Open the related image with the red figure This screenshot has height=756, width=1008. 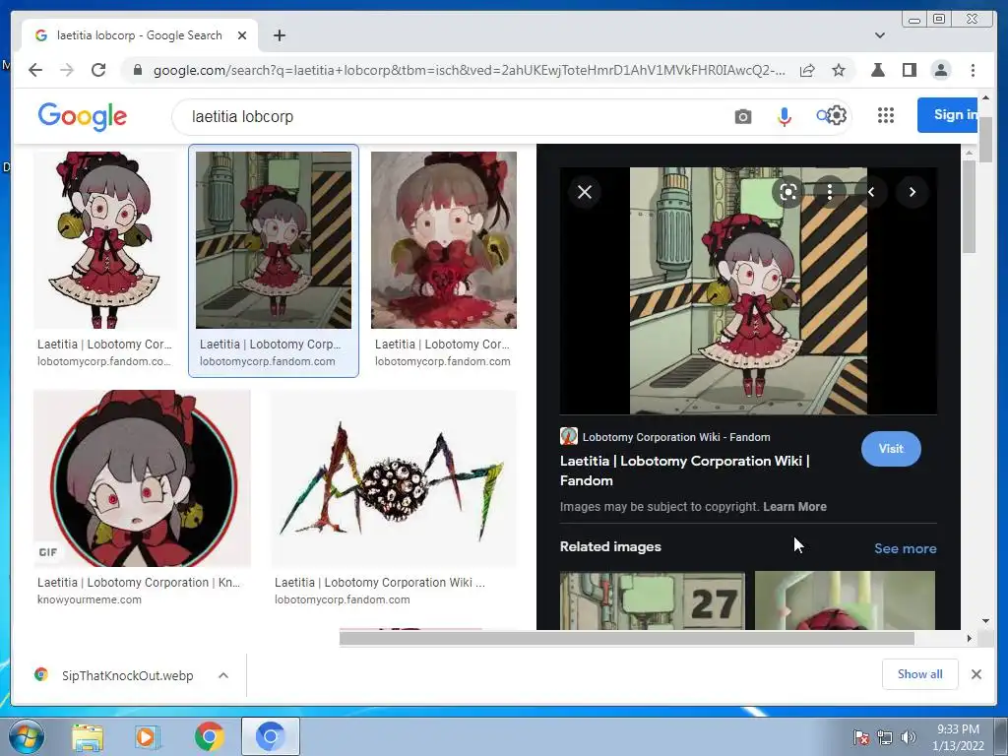point(845,599)
